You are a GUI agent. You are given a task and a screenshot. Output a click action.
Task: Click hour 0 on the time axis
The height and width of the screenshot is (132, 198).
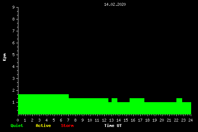point(18,120)
